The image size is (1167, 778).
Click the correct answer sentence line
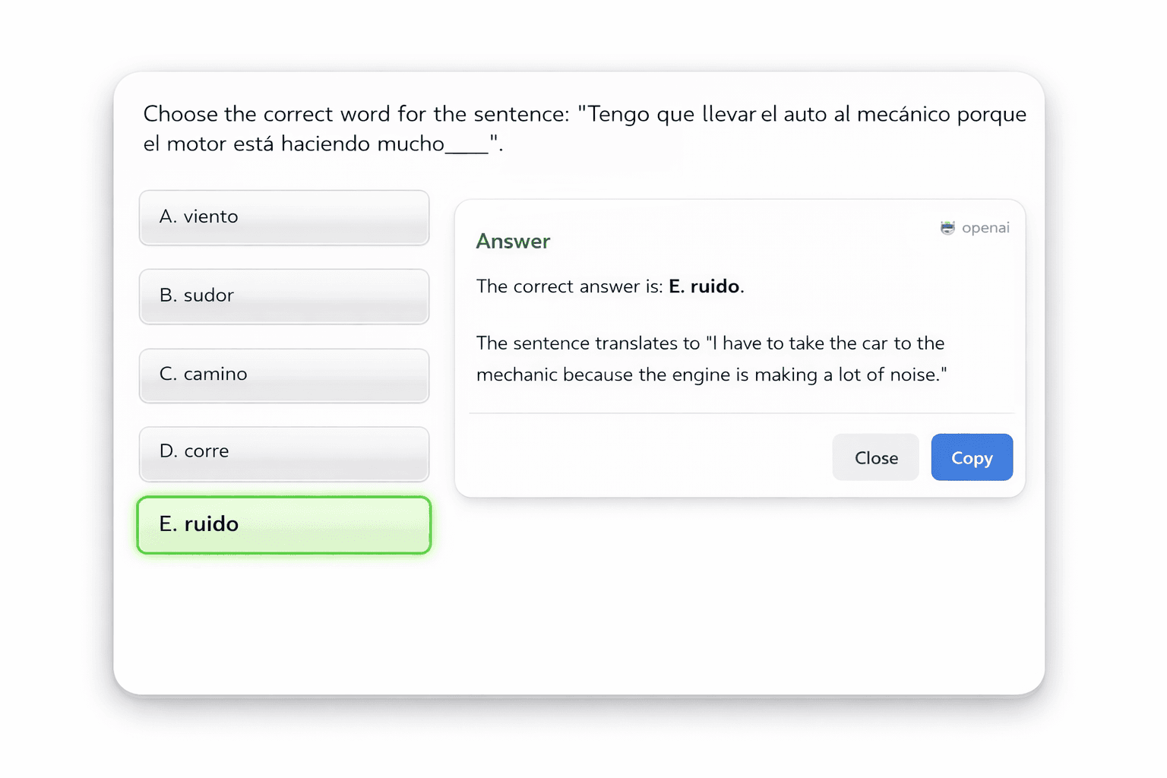pos(609,286)
